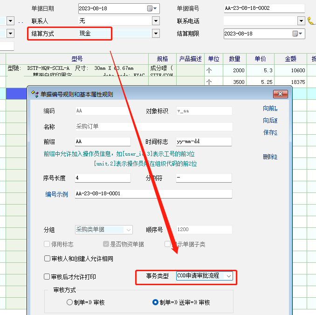
Task: Open calendar picker for 结算期限
Action: coord(295,34)
